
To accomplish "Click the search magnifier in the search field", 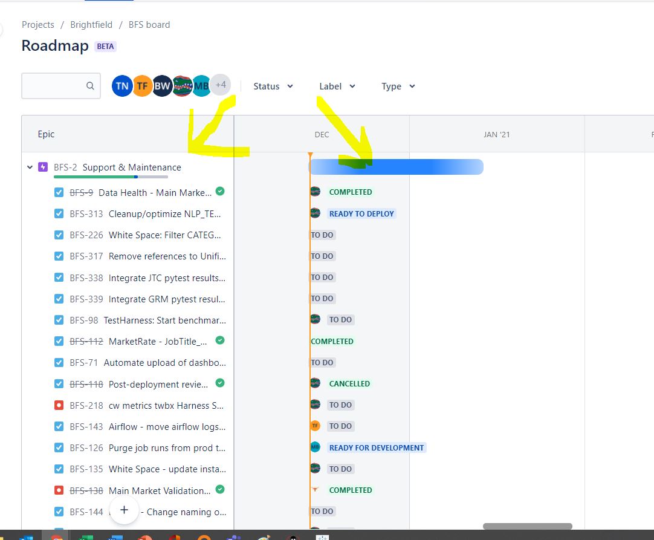I will (91, 86).
